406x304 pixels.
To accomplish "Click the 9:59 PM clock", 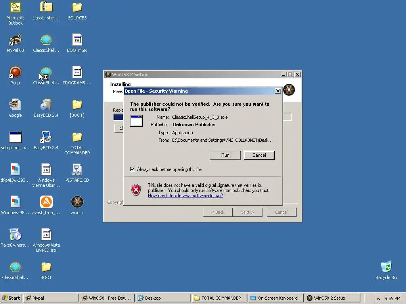I will (393, 298).
